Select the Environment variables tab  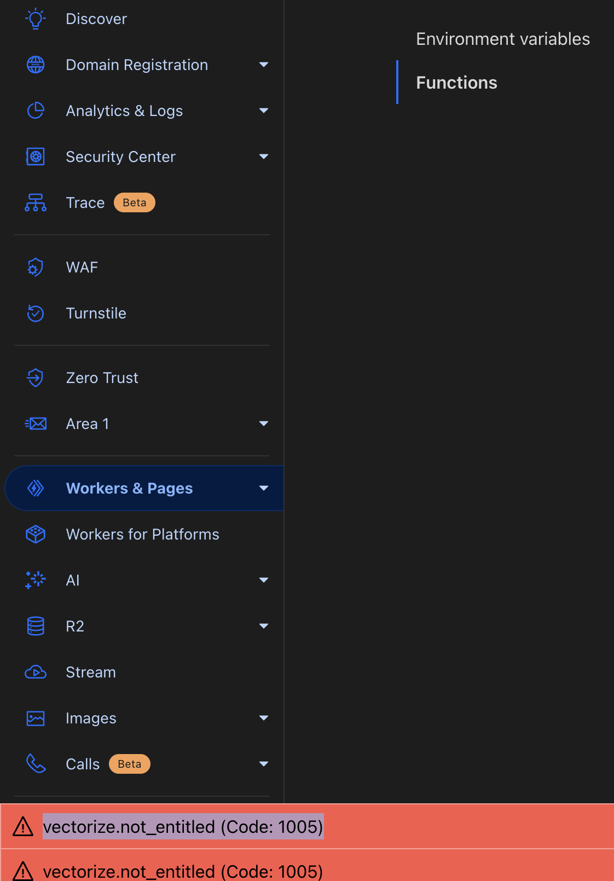click(502, 38)
